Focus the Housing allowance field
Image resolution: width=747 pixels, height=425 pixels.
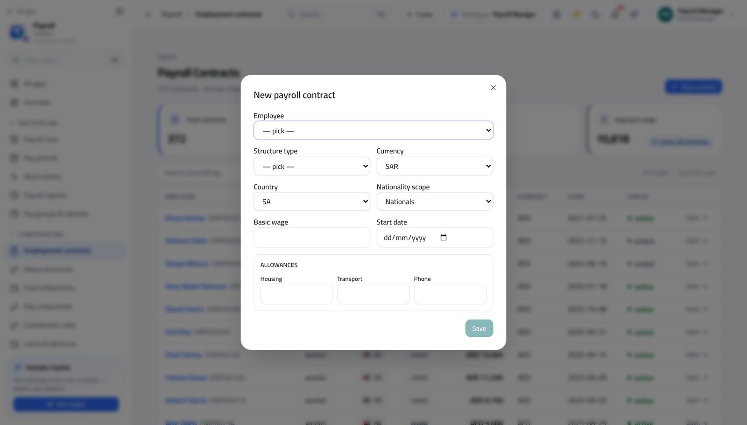pyautogui.click(x=296, y=294)
